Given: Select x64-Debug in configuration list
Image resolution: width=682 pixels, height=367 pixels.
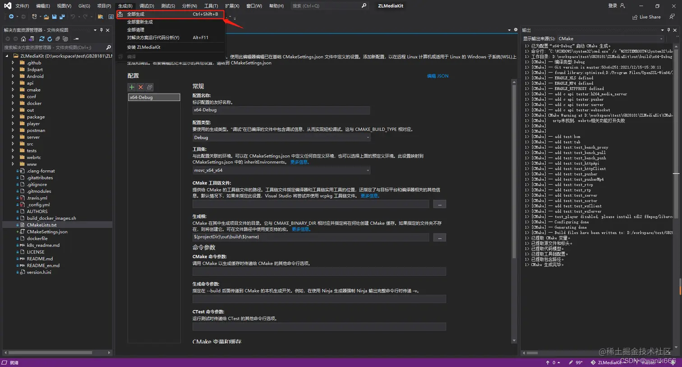Looking at the screenshot, I should (x=154, y=97).
